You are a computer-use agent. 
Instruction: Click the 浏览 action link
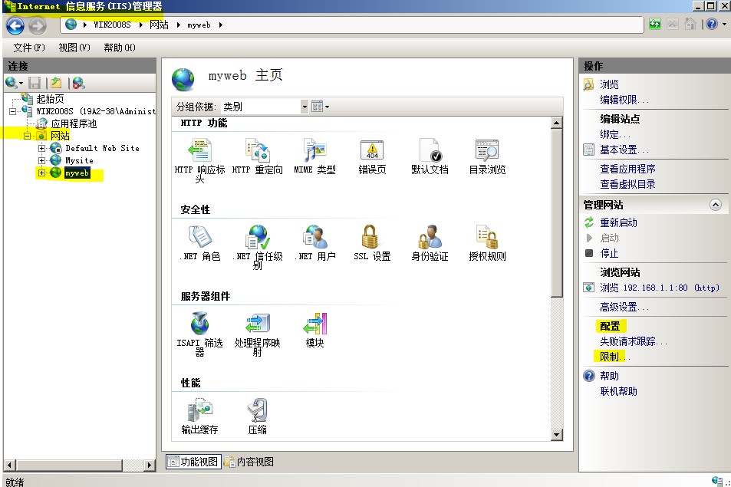[609, 85]
